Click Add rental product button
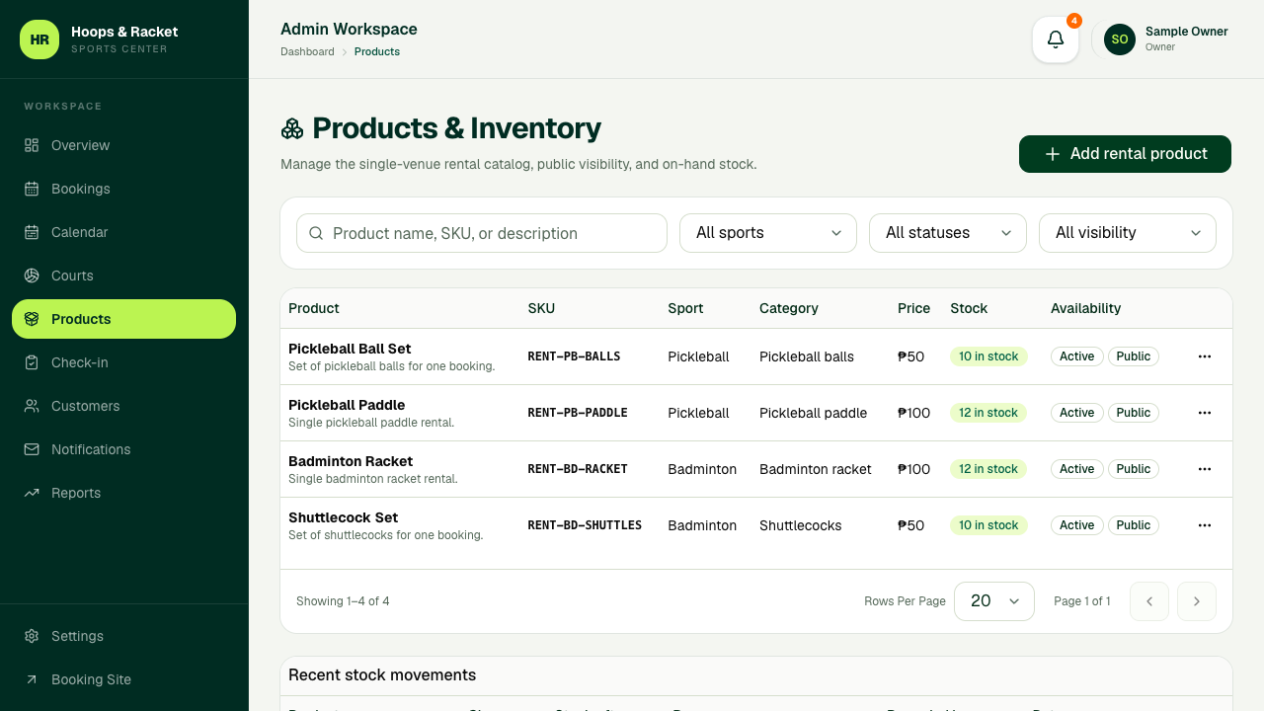The image size is (1264, 711). click(x=1125, y=154)
